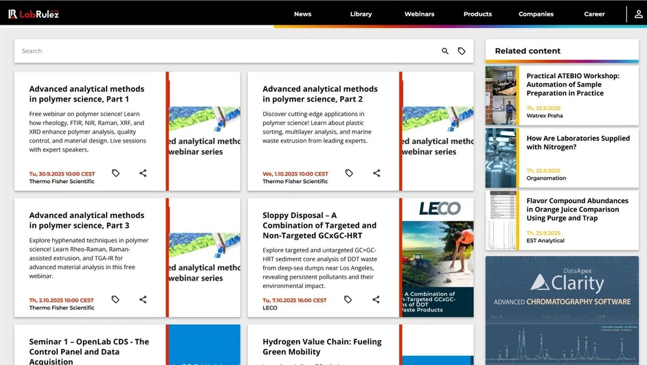The height and width of the screenshot is (365, 647).
Task: Click date We, 1.10.2025 10:00 CEST
Action: coord(295,174)
